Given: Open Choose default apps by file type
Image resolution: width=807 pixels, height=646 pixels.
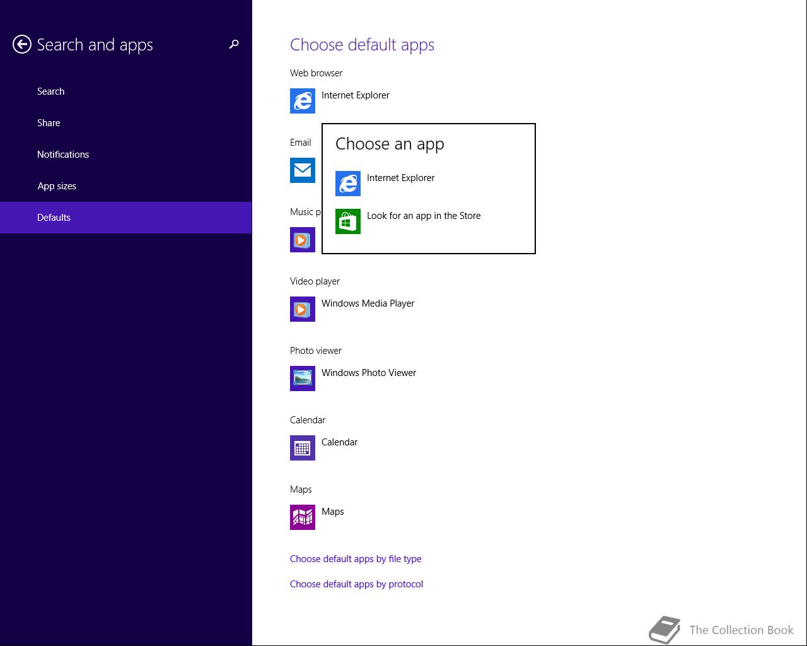Looking at the screenshot, I should point(356,559).
